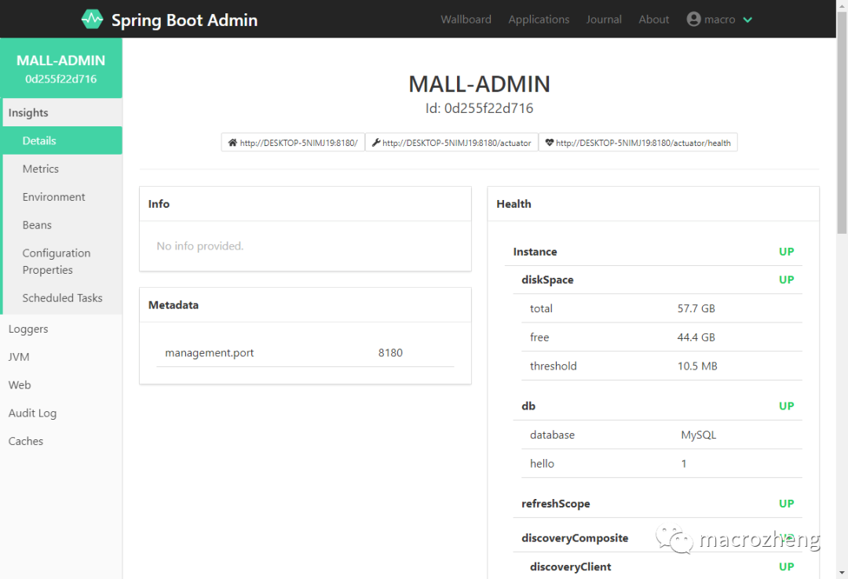Click the UP status for refreshScope
Viewport: 848px width, 579px height.
point(786,504)
